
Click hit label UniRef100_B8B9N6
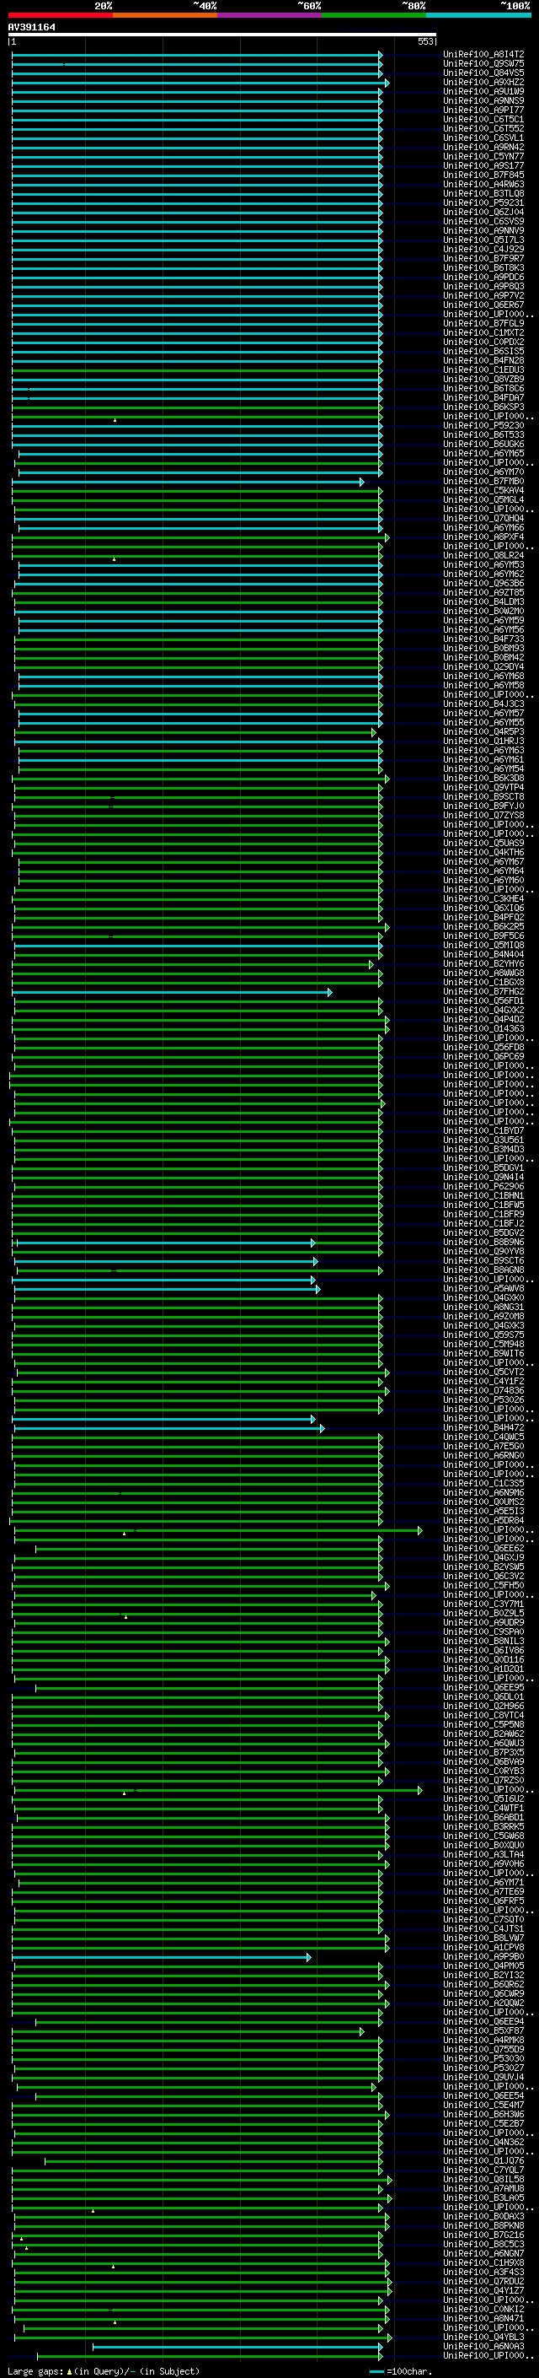coord(483,1242)
